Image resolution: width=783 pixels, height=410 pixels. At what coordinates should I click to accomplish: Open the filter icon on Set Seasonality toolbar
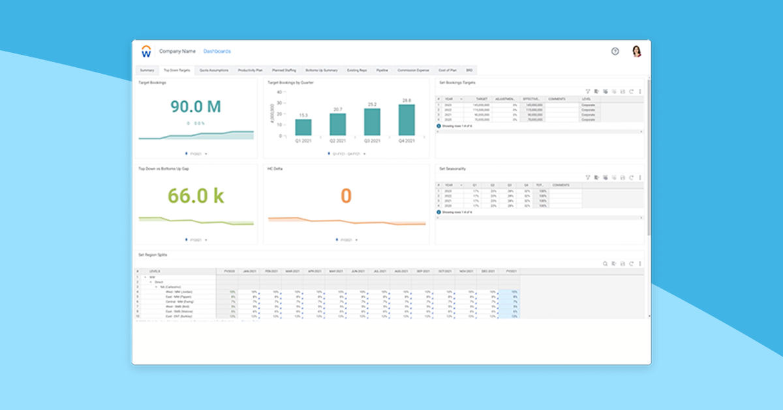(x=588, y=177)
